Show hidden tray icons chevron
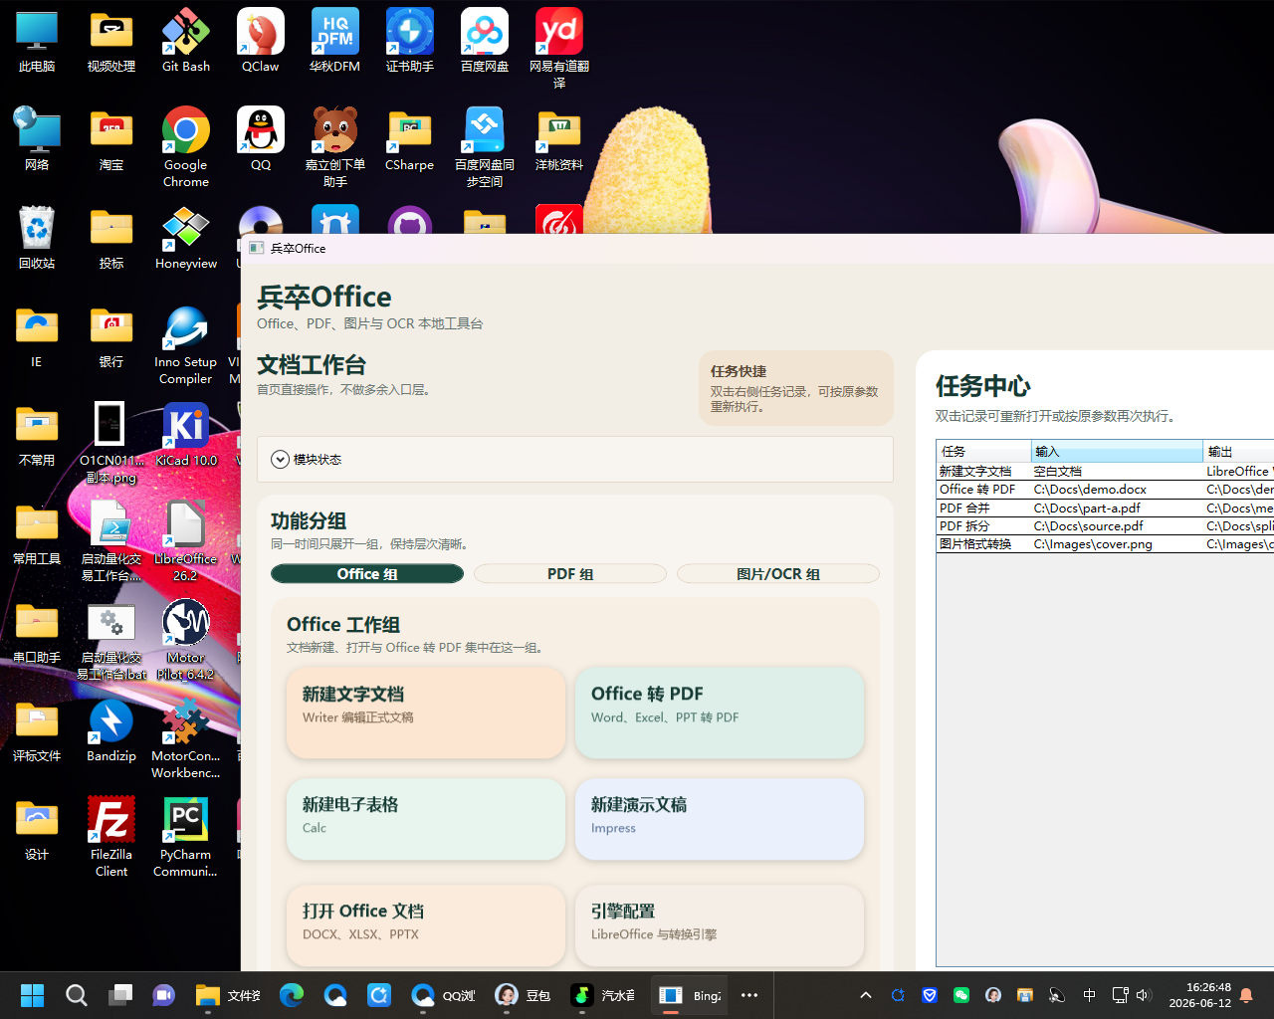This screenshot has width=1274, height=1019. [x=866, y=995]
